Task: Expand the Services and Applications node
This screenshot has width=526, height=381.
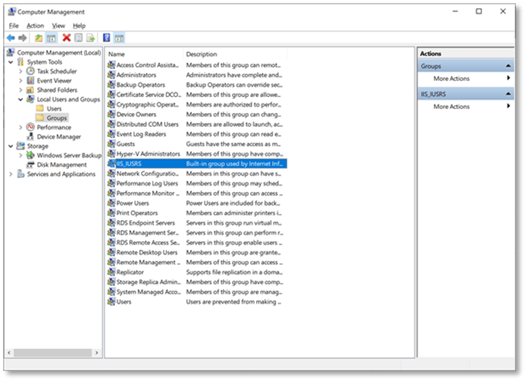Action: pos(11,174)
